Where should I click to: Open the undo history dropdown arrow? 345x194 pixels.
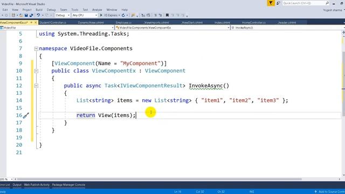[43, 15]
